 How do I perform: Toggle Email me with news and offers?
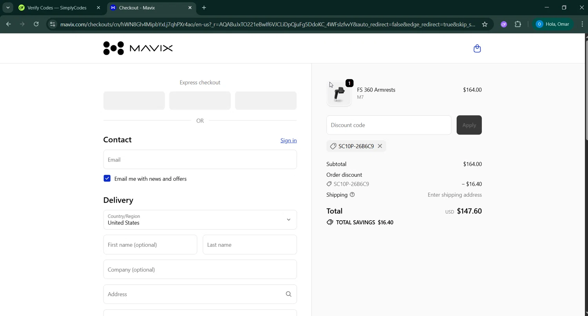click(107, 178)
